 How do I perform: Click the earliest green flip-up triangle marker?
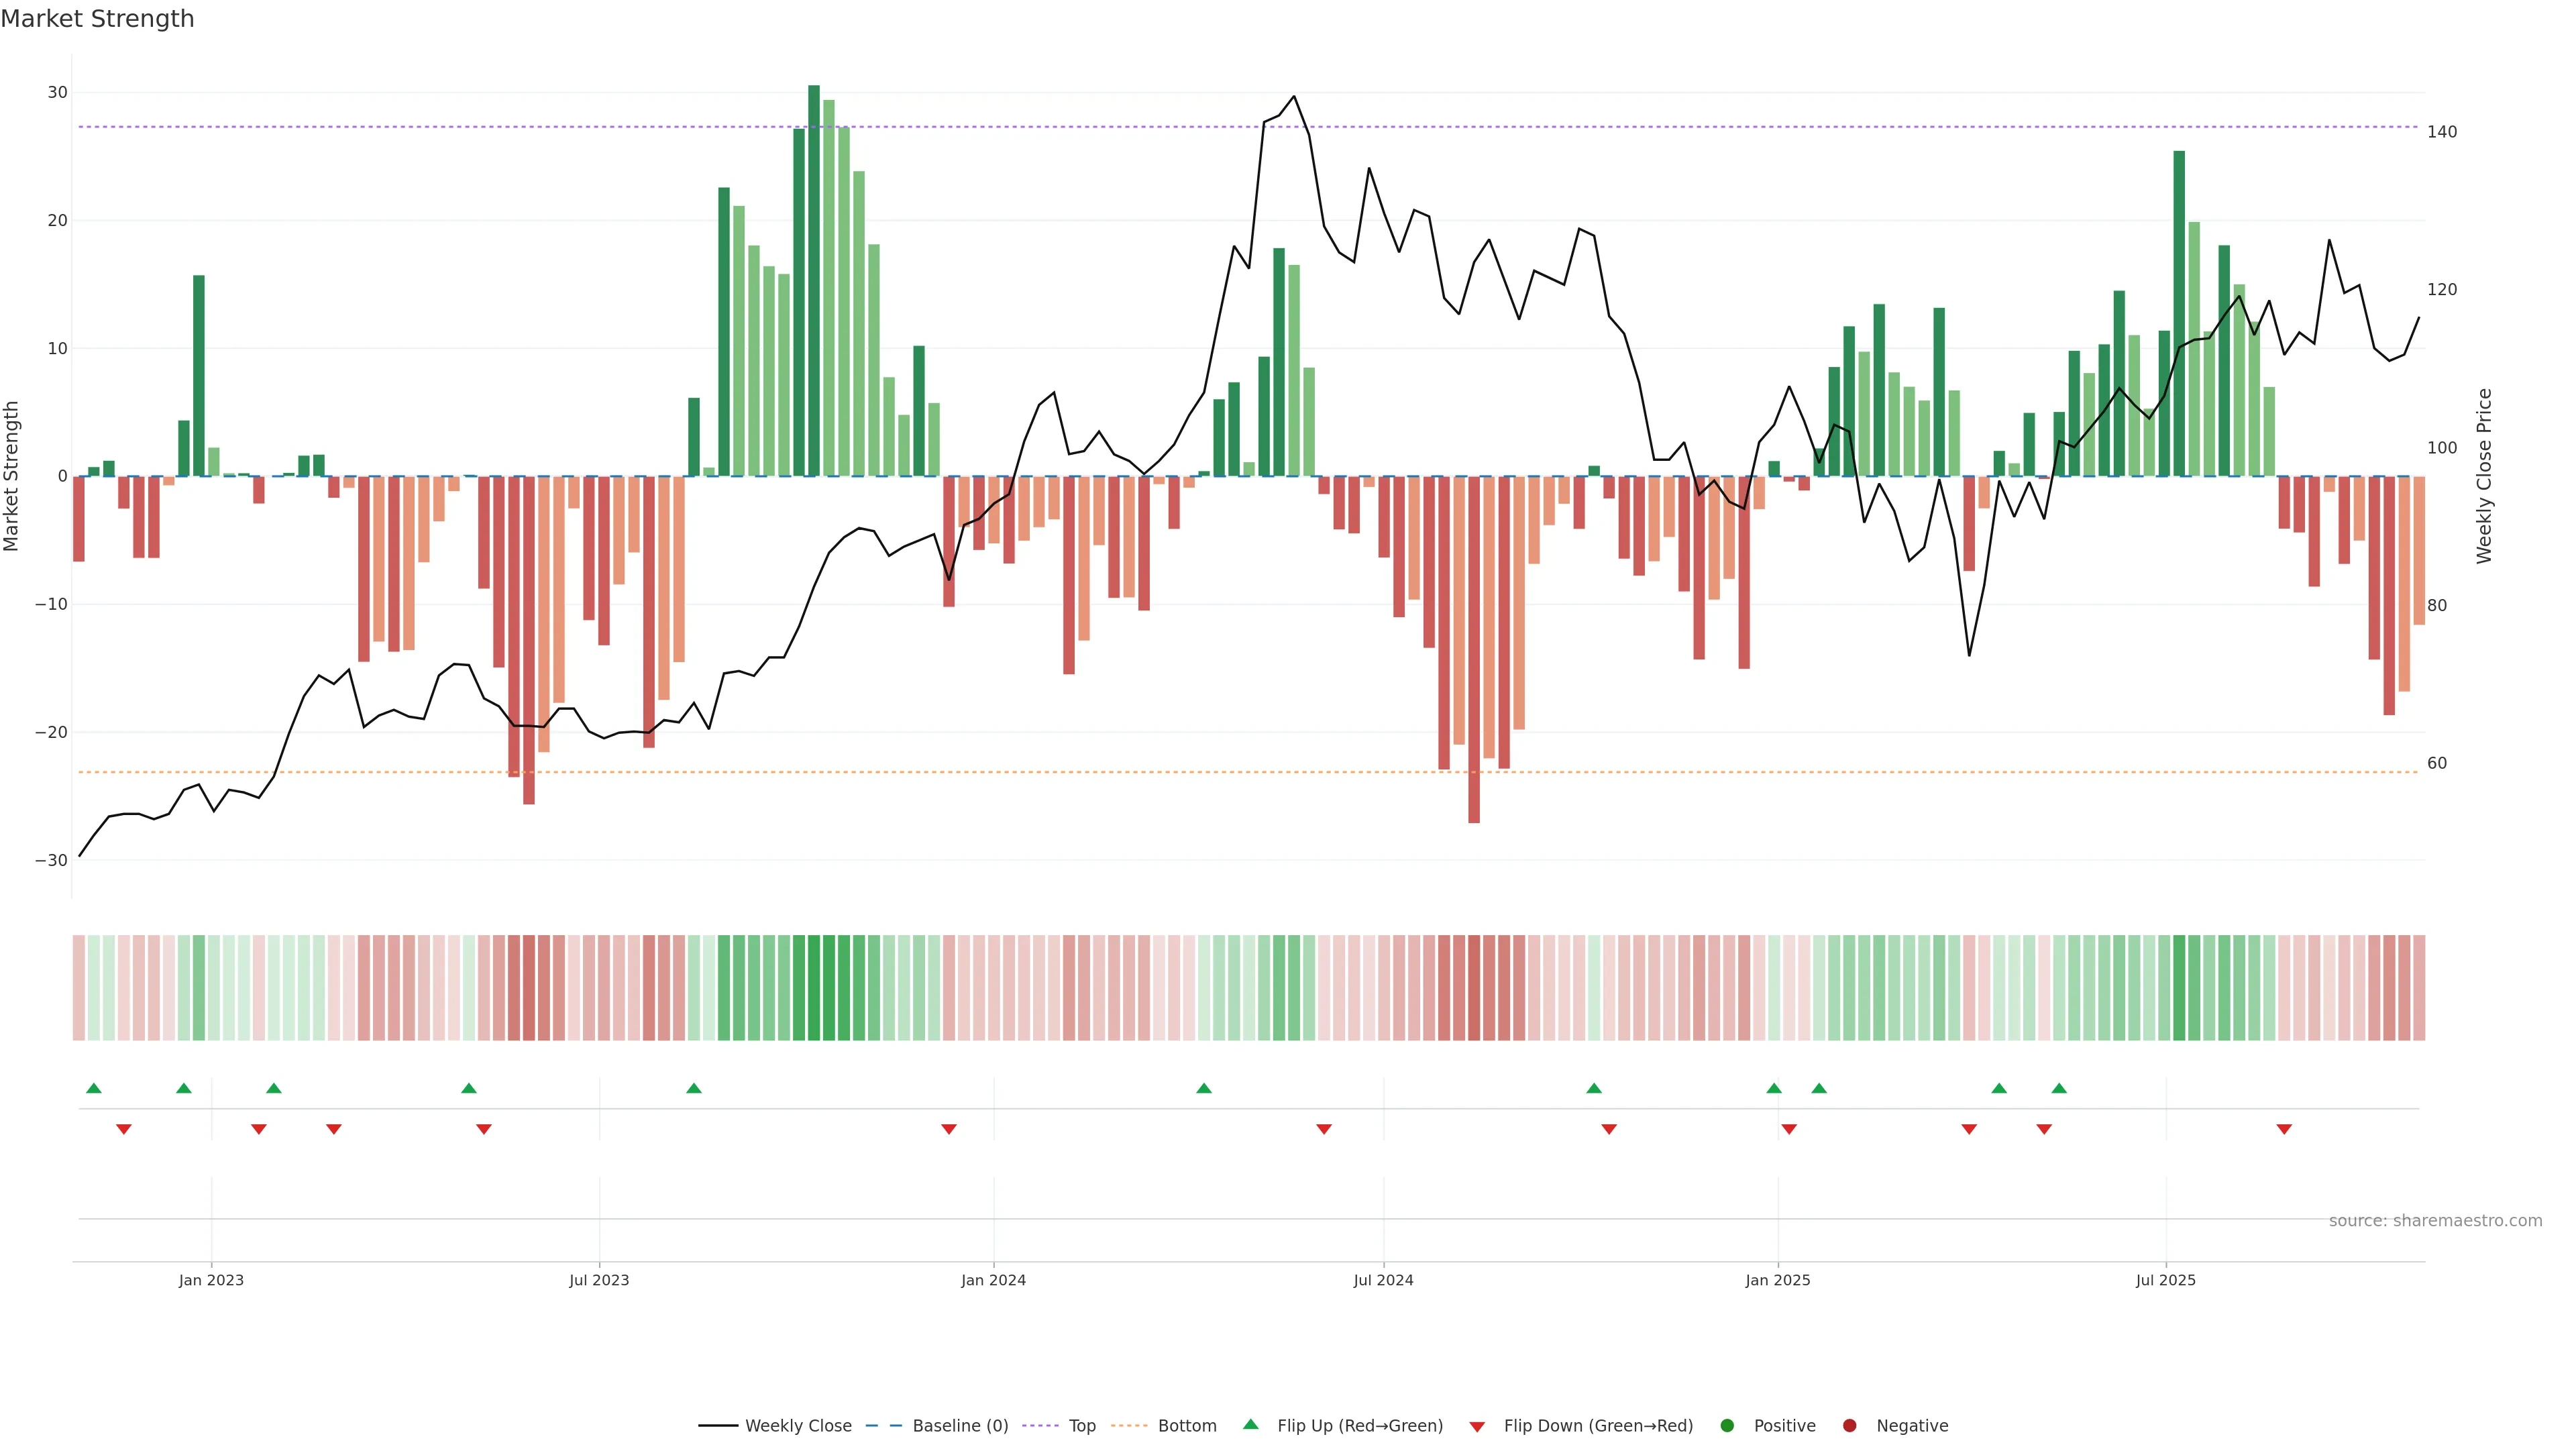(94, 1088)
